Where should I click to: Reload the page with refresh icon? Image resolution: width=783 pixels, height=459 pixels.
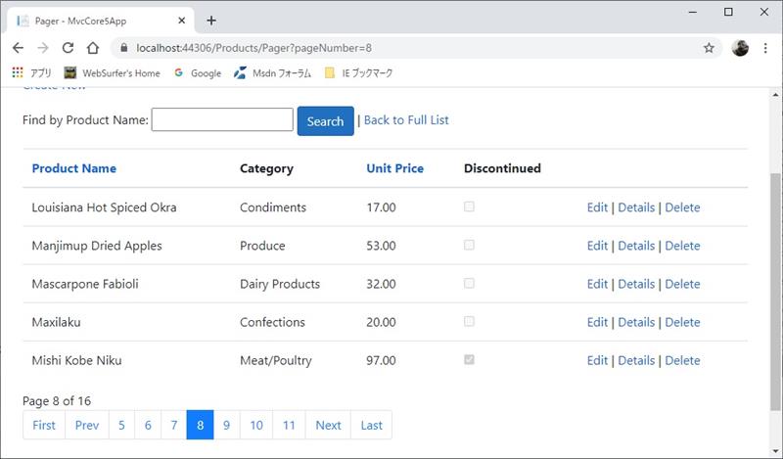click(68, 48)
